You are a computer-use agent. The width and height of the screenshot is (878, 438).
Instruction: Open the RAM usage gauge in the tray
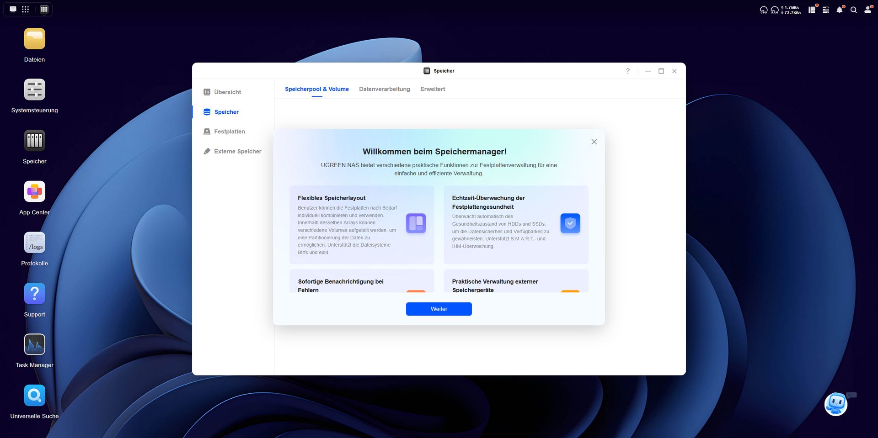[774, 9]
